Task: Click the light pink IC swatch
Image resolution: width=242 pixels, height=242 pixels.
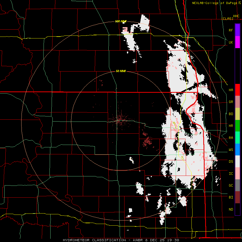Action: pyautogui.click(x=237, y=173)
